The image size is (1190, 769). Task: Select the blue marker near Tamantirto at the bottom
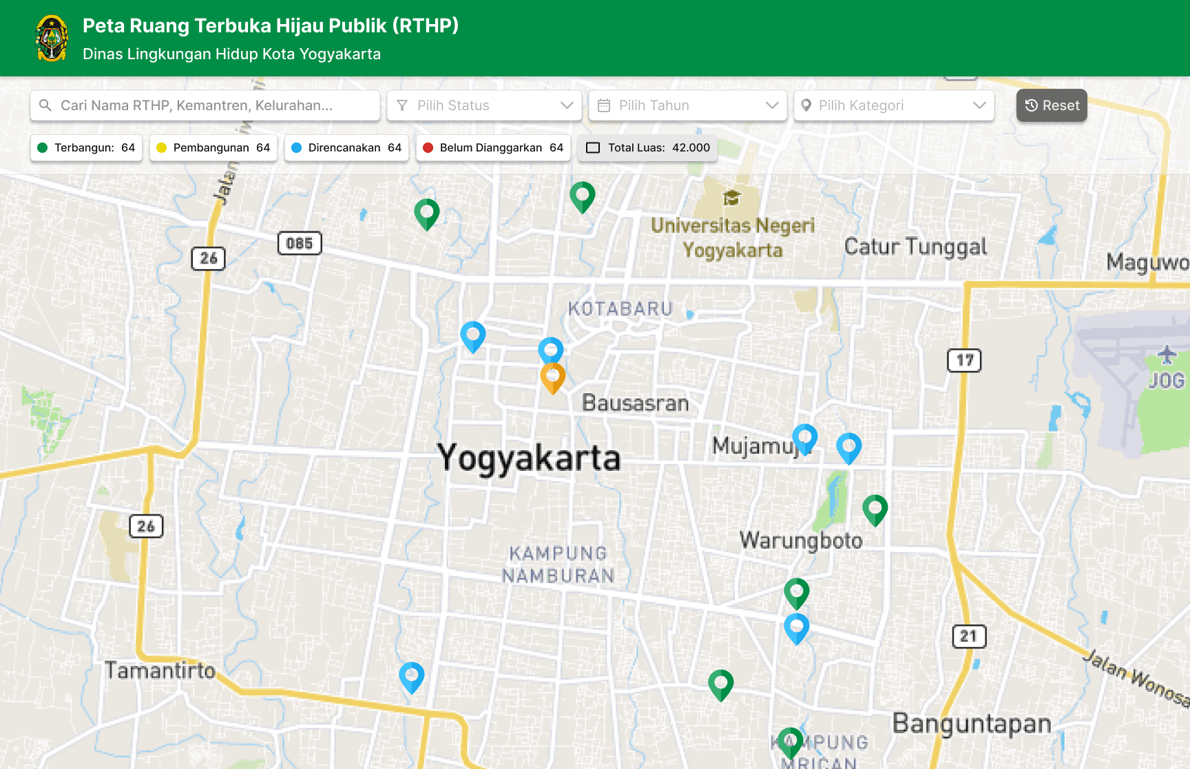tap(412, 677)
